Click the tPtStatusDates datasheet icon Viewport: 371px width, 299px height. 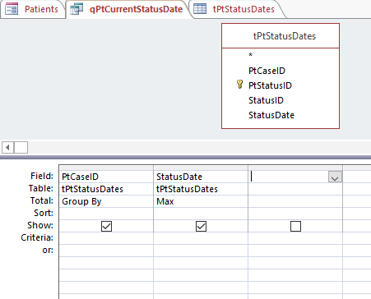tap(200, 9)
